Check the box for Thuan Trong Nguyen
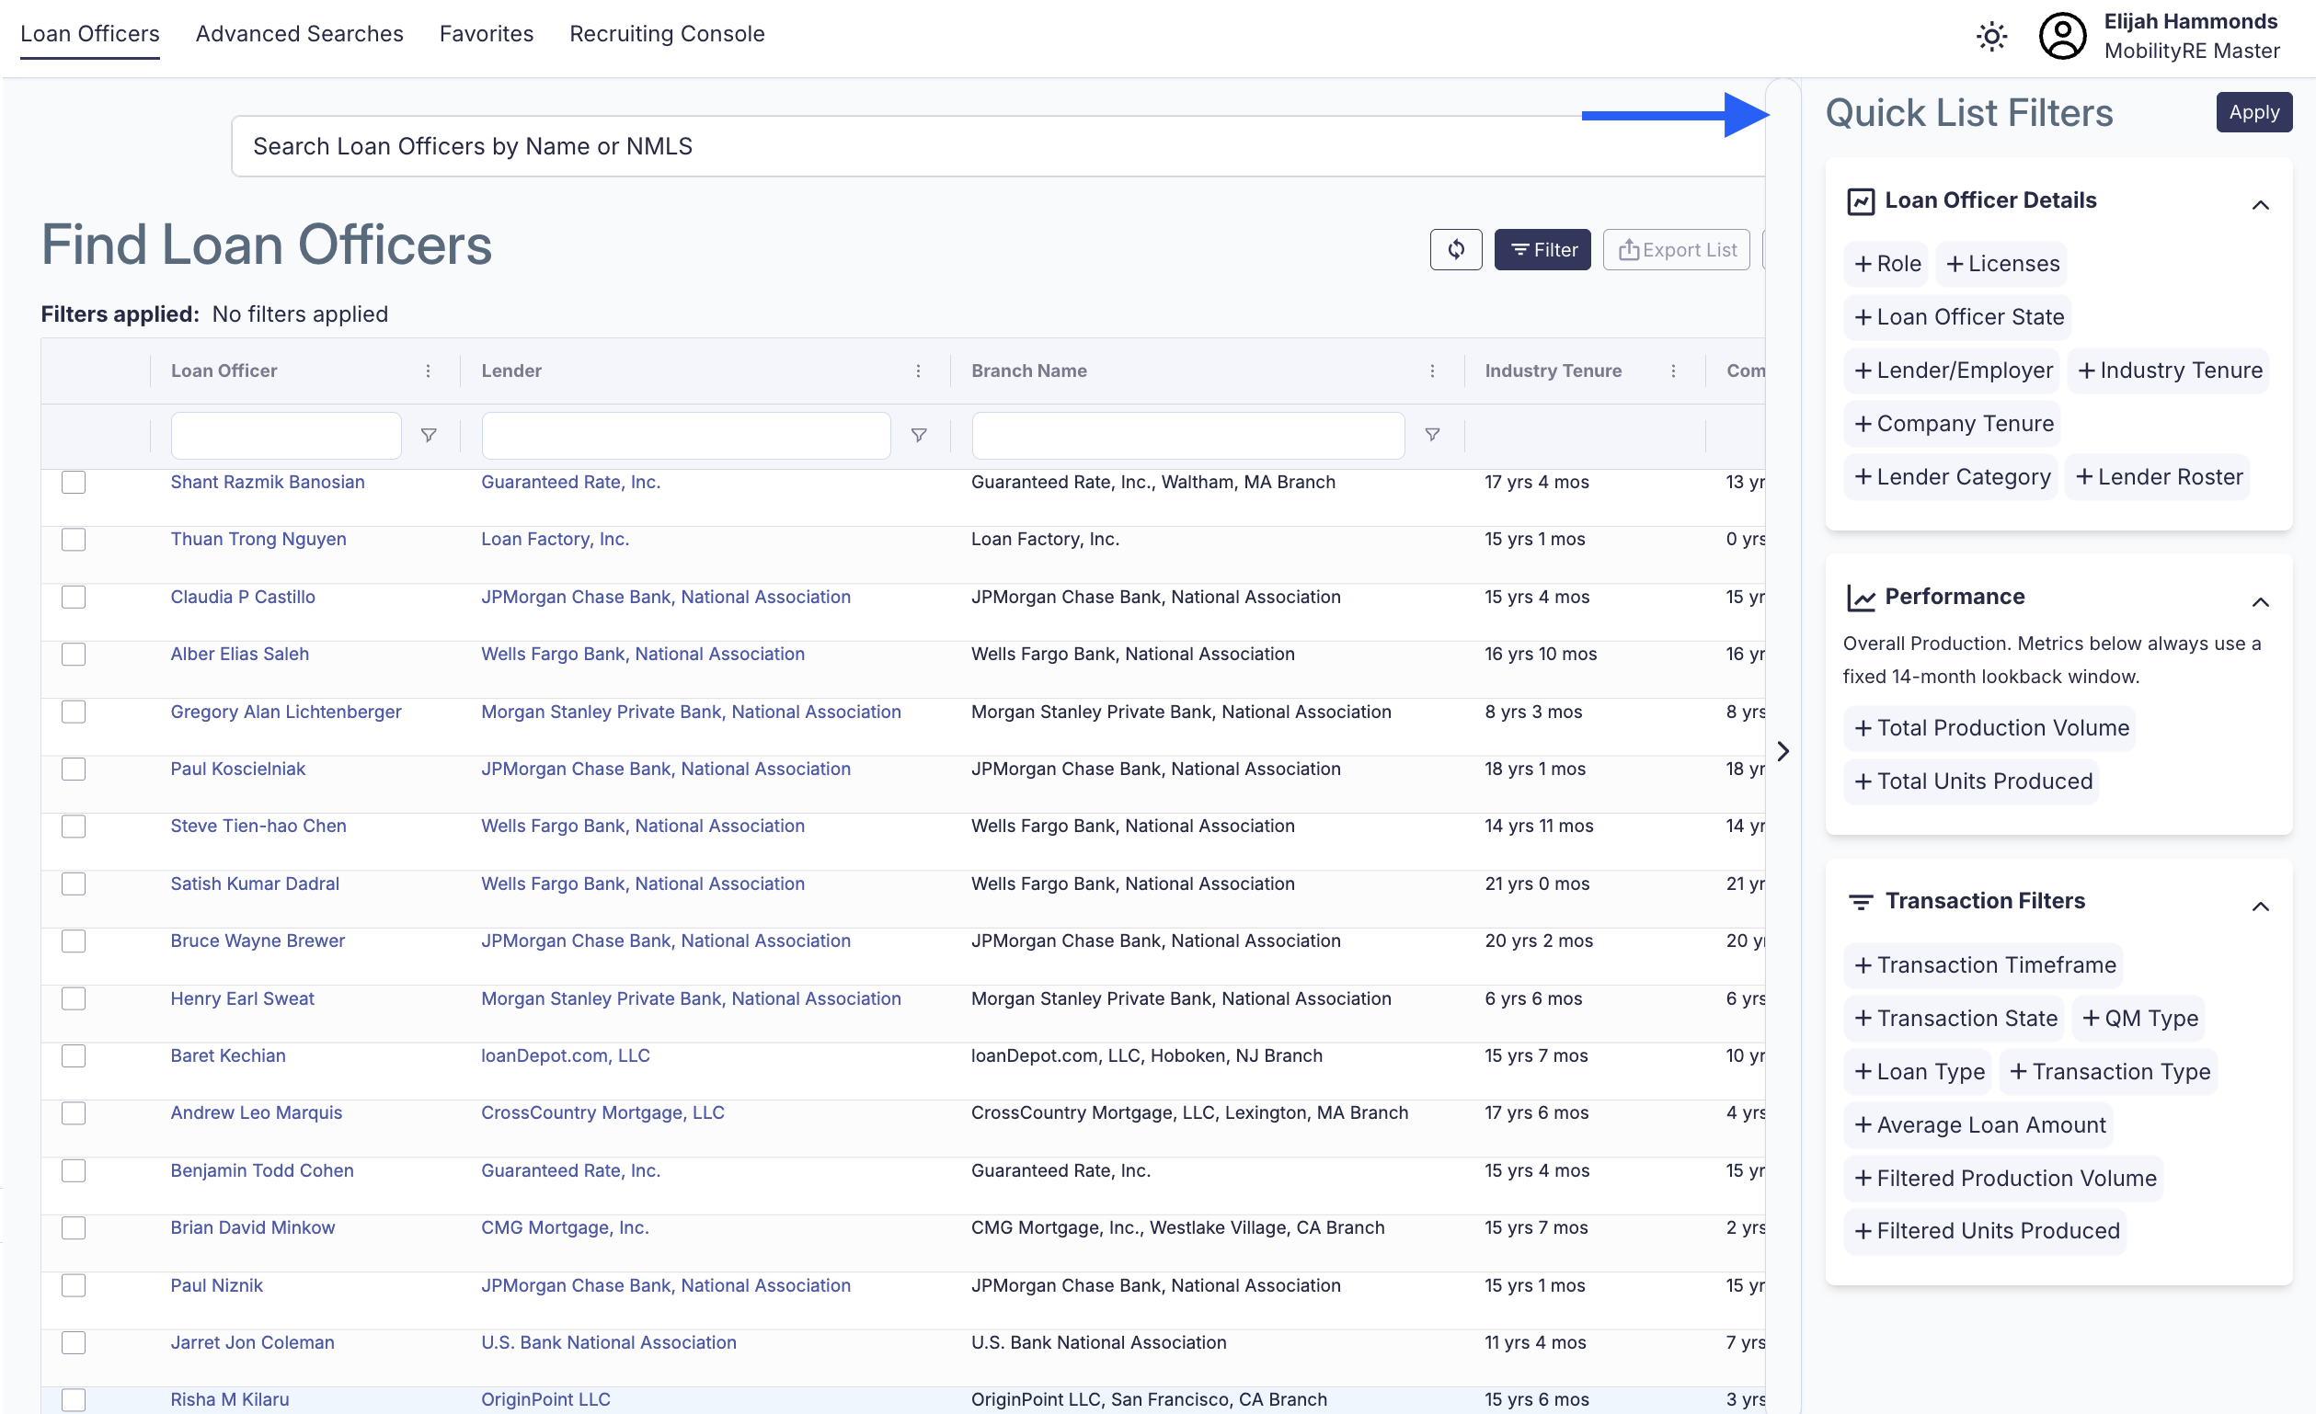Screen dimensions: 2316x1414 [74, 541]
